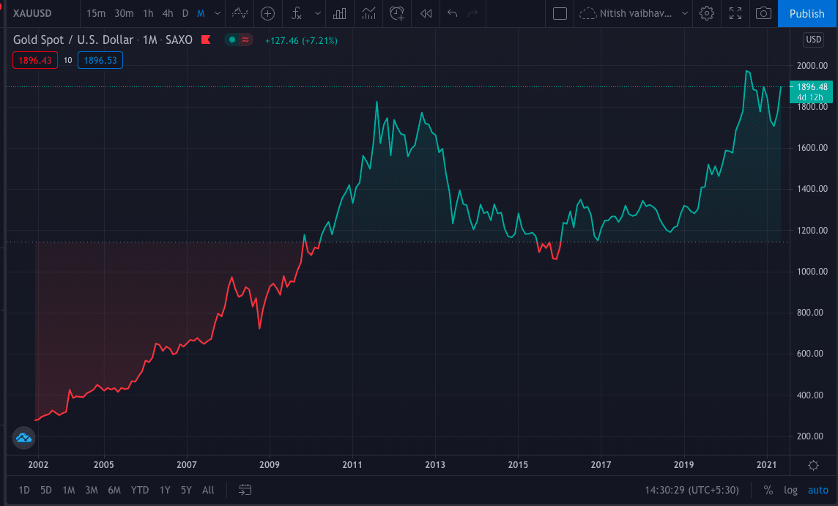Image resolution: width=838 pixels, height=506 pixels.
Task: Select the 15m timeframe
Action: point(96,13)
